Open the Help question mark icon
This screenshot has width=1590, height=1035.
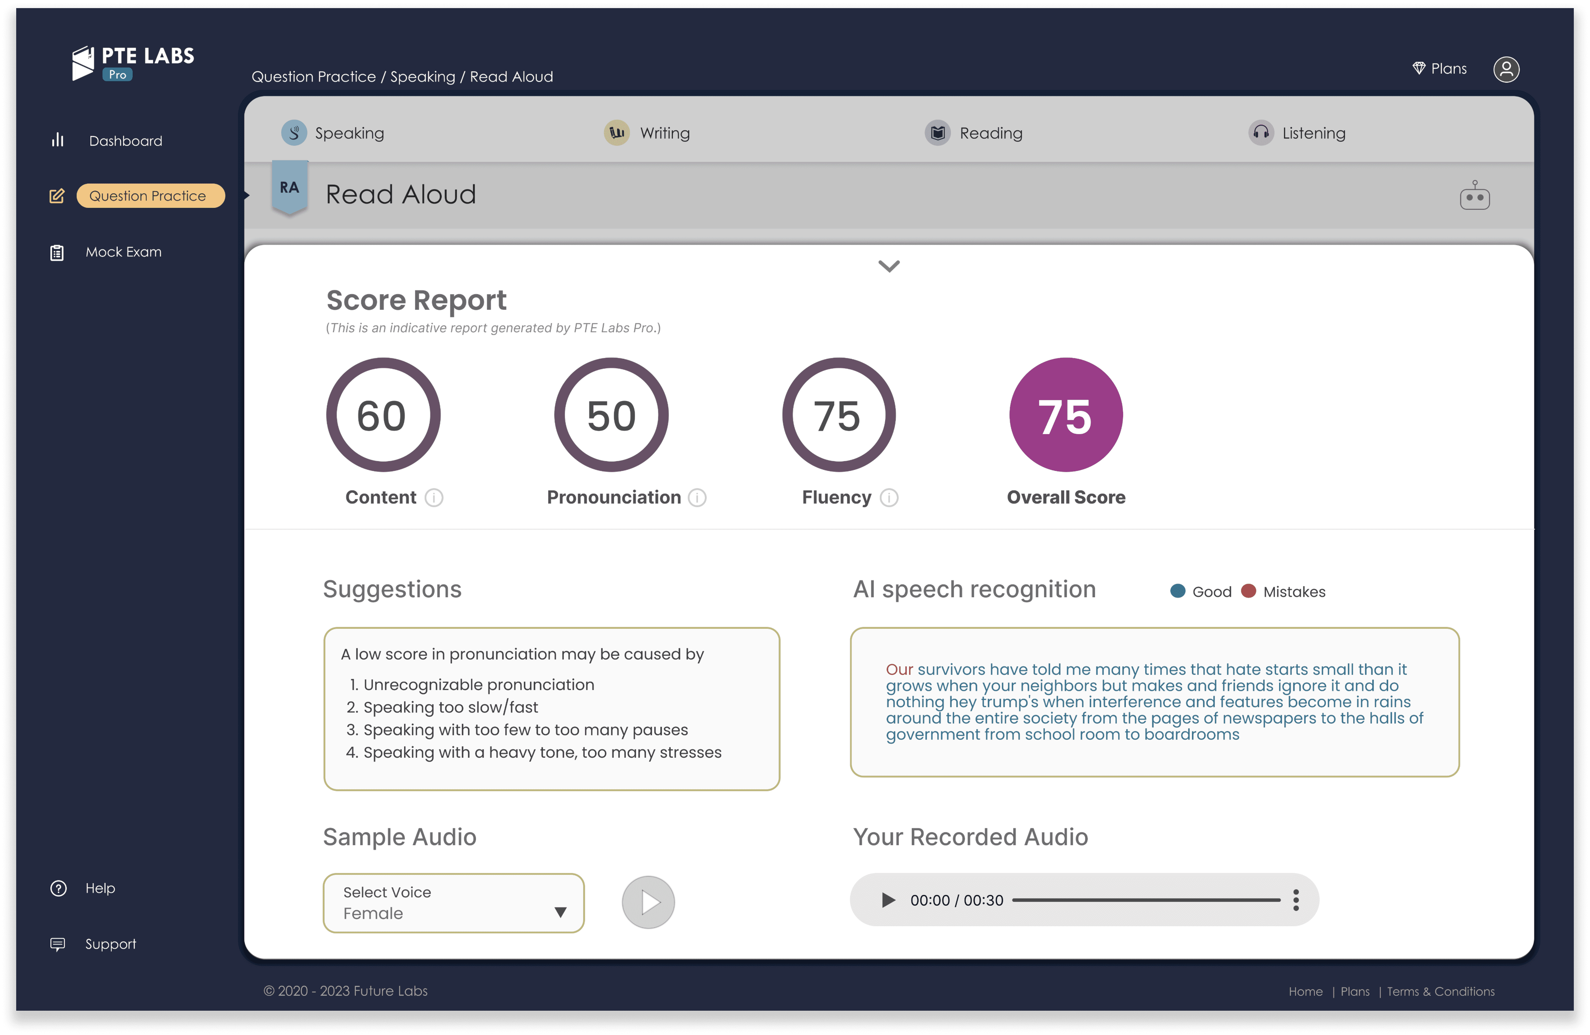[59, 888]
